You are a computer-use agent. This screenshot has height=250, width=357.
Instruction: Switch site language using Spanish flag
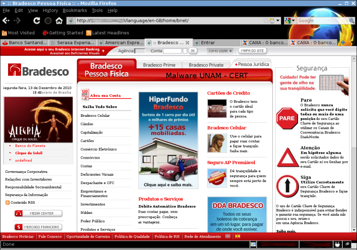tap(237, 236)
